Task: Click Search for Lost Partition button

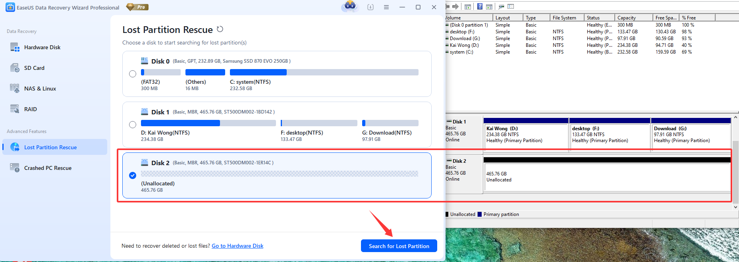Action: 399,246
